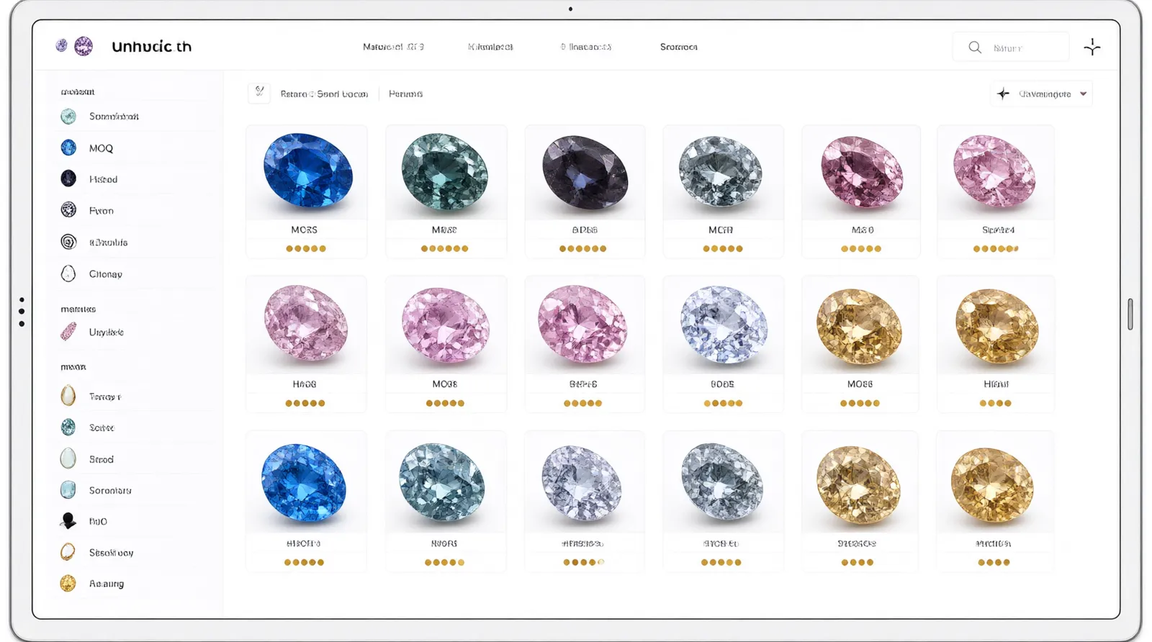Choose the blue gem icon next to MOQ
The height and width of the screenshot is (642, 1152).
click(68, 148)
